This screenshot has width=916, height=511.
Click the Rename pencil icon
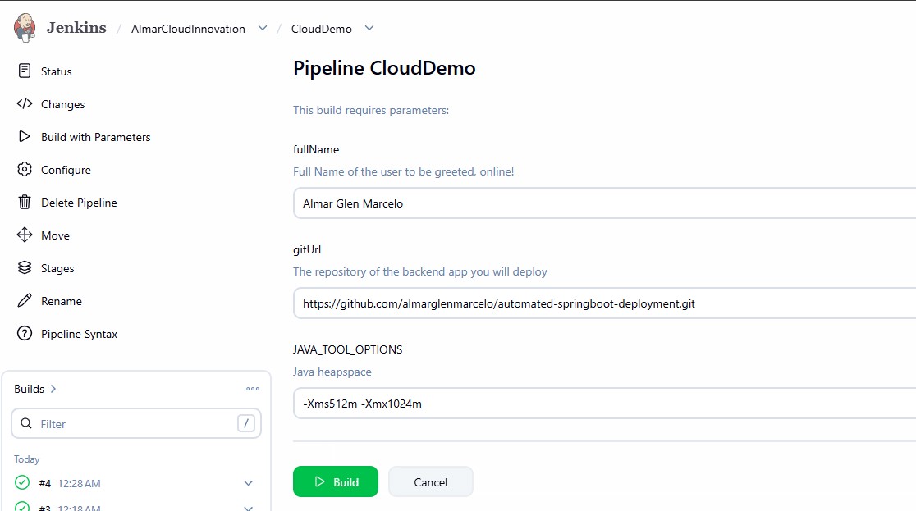pos(25,301)
